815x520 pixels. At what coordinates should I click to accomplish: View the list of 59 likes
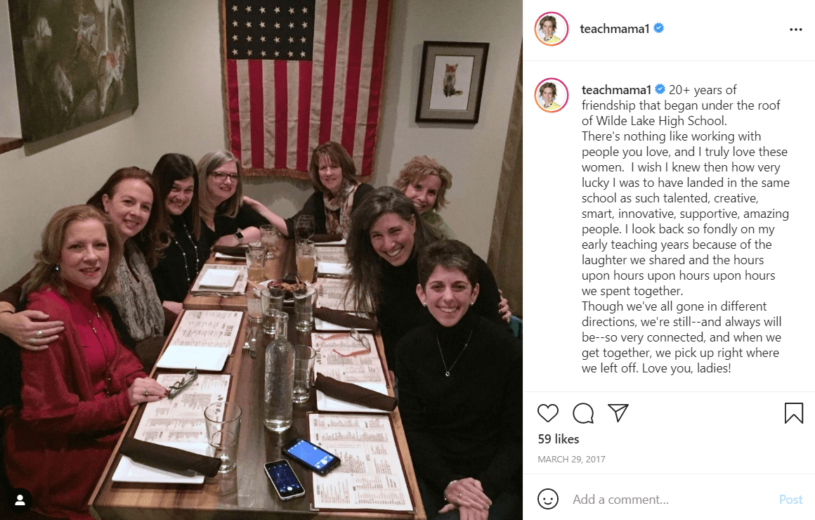[x=559, y=439]
